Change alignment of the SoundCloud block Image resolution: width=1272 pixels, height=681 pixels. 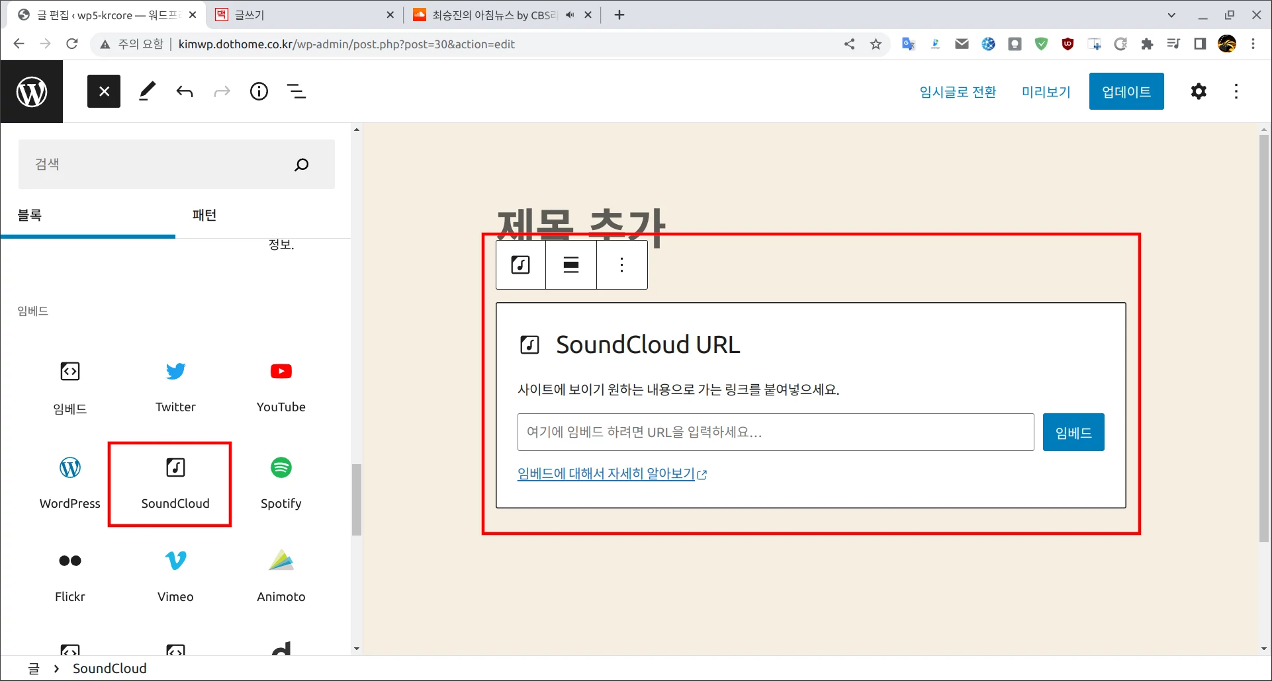[x=570, y=264]
